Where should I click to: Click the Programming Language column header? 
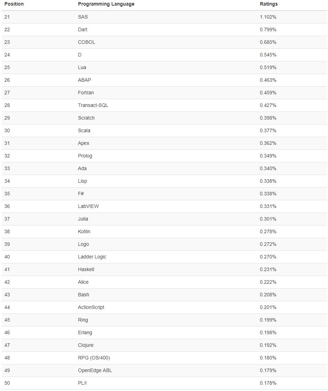coord(106,4)
